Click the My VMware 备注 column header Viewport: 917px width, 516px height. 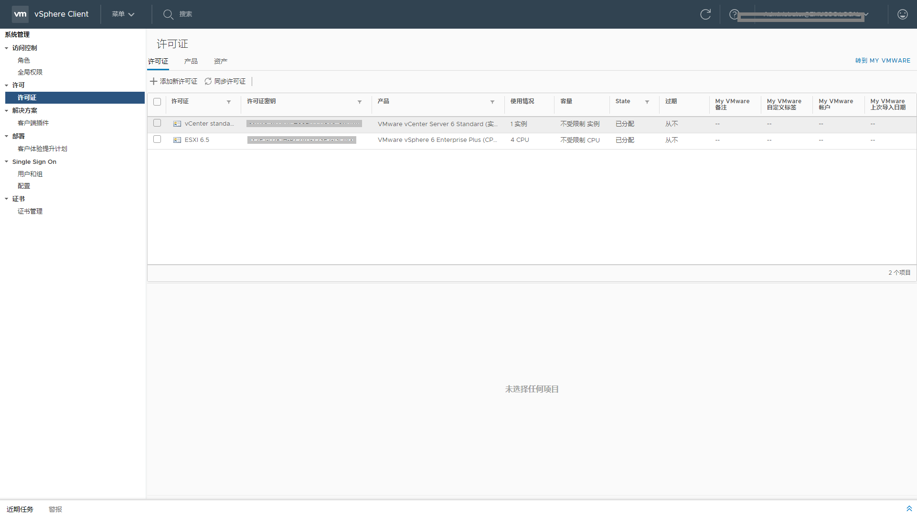[732, 104]
